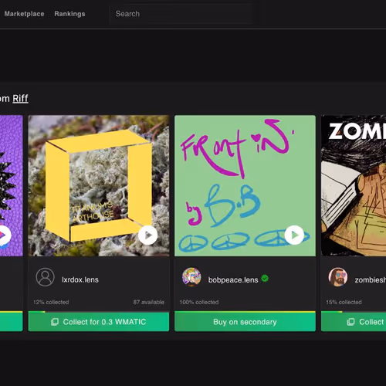Image resolution: width=386 pixels, height=386 pixels.
Task: Click the bobpeace.lens avatar image
Action: click(x=191, y=277)
